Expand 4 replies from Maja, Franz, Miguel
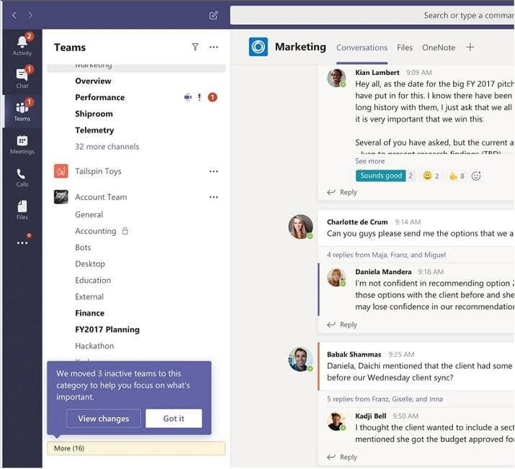The image size is (515, 469). (386, 255)
